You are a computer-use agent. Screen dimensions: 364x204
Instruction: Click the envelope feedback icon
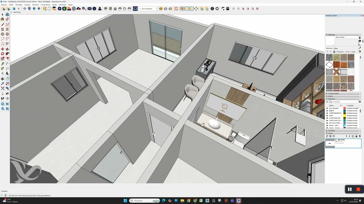click(x=89, y=9)
